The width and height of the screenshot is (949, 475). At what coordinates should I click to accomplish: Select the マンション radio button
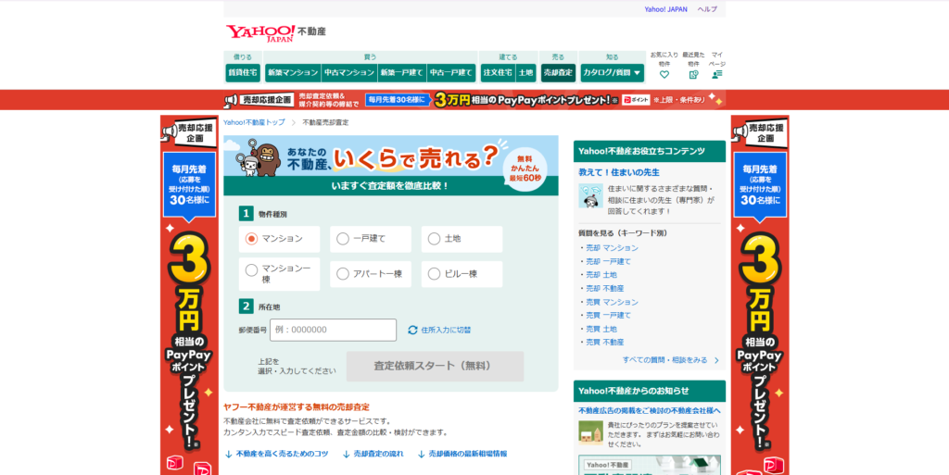pos(251,239)
